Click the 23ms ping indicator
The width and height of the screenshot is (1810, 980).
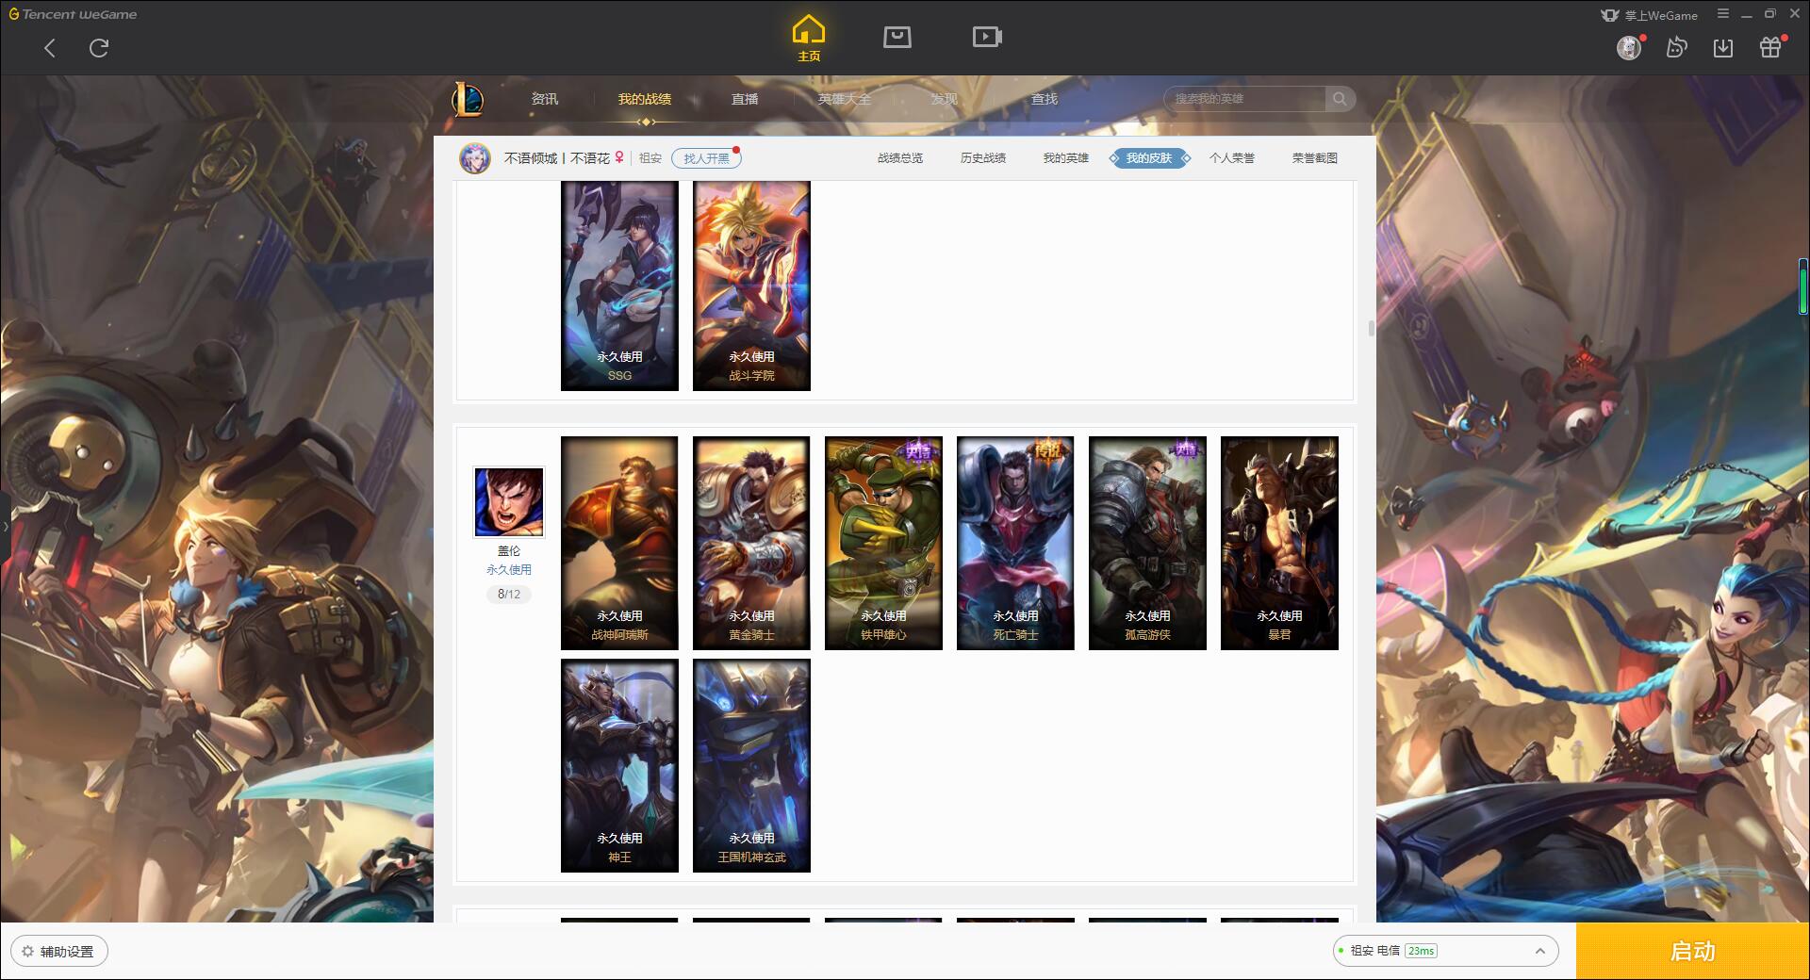[1421, 951]
